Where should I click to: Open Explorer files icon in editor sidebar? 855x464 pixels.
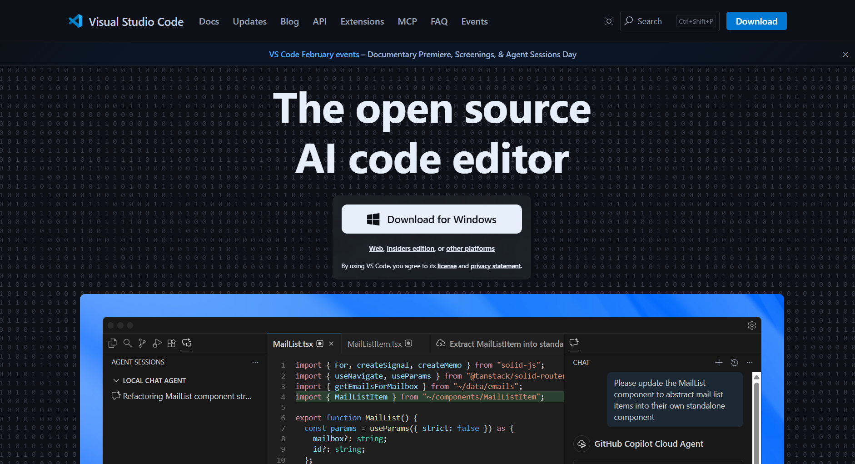point(113,343)
